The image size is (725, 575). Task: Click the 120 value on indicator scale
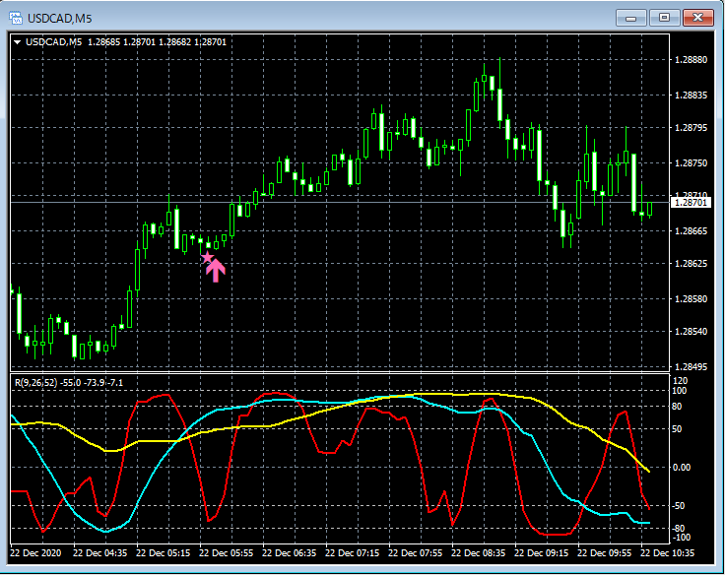pyautogui.click(x=681, y=380)
